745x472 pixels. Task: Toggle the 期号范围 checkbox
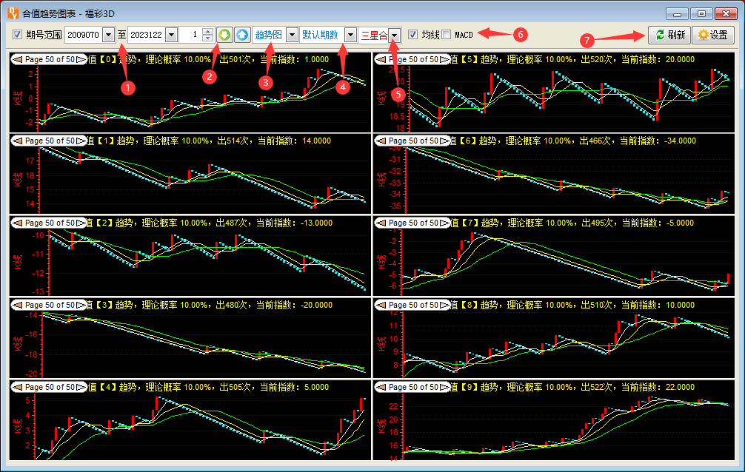[18, 35]
